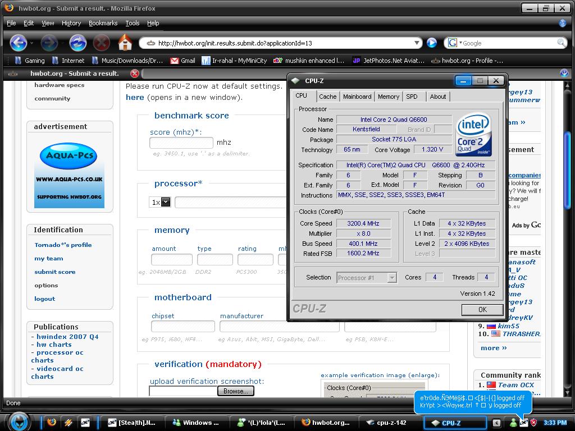The image size is (575, 431).
Task: Switch to the Windows taskbar window button
Action: (x=197, y=423)
